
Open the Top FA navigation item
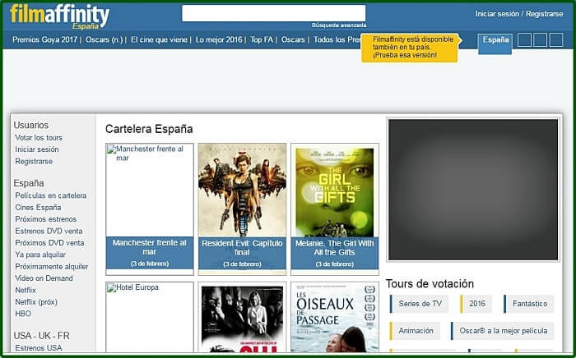click(x=262, y=39)
